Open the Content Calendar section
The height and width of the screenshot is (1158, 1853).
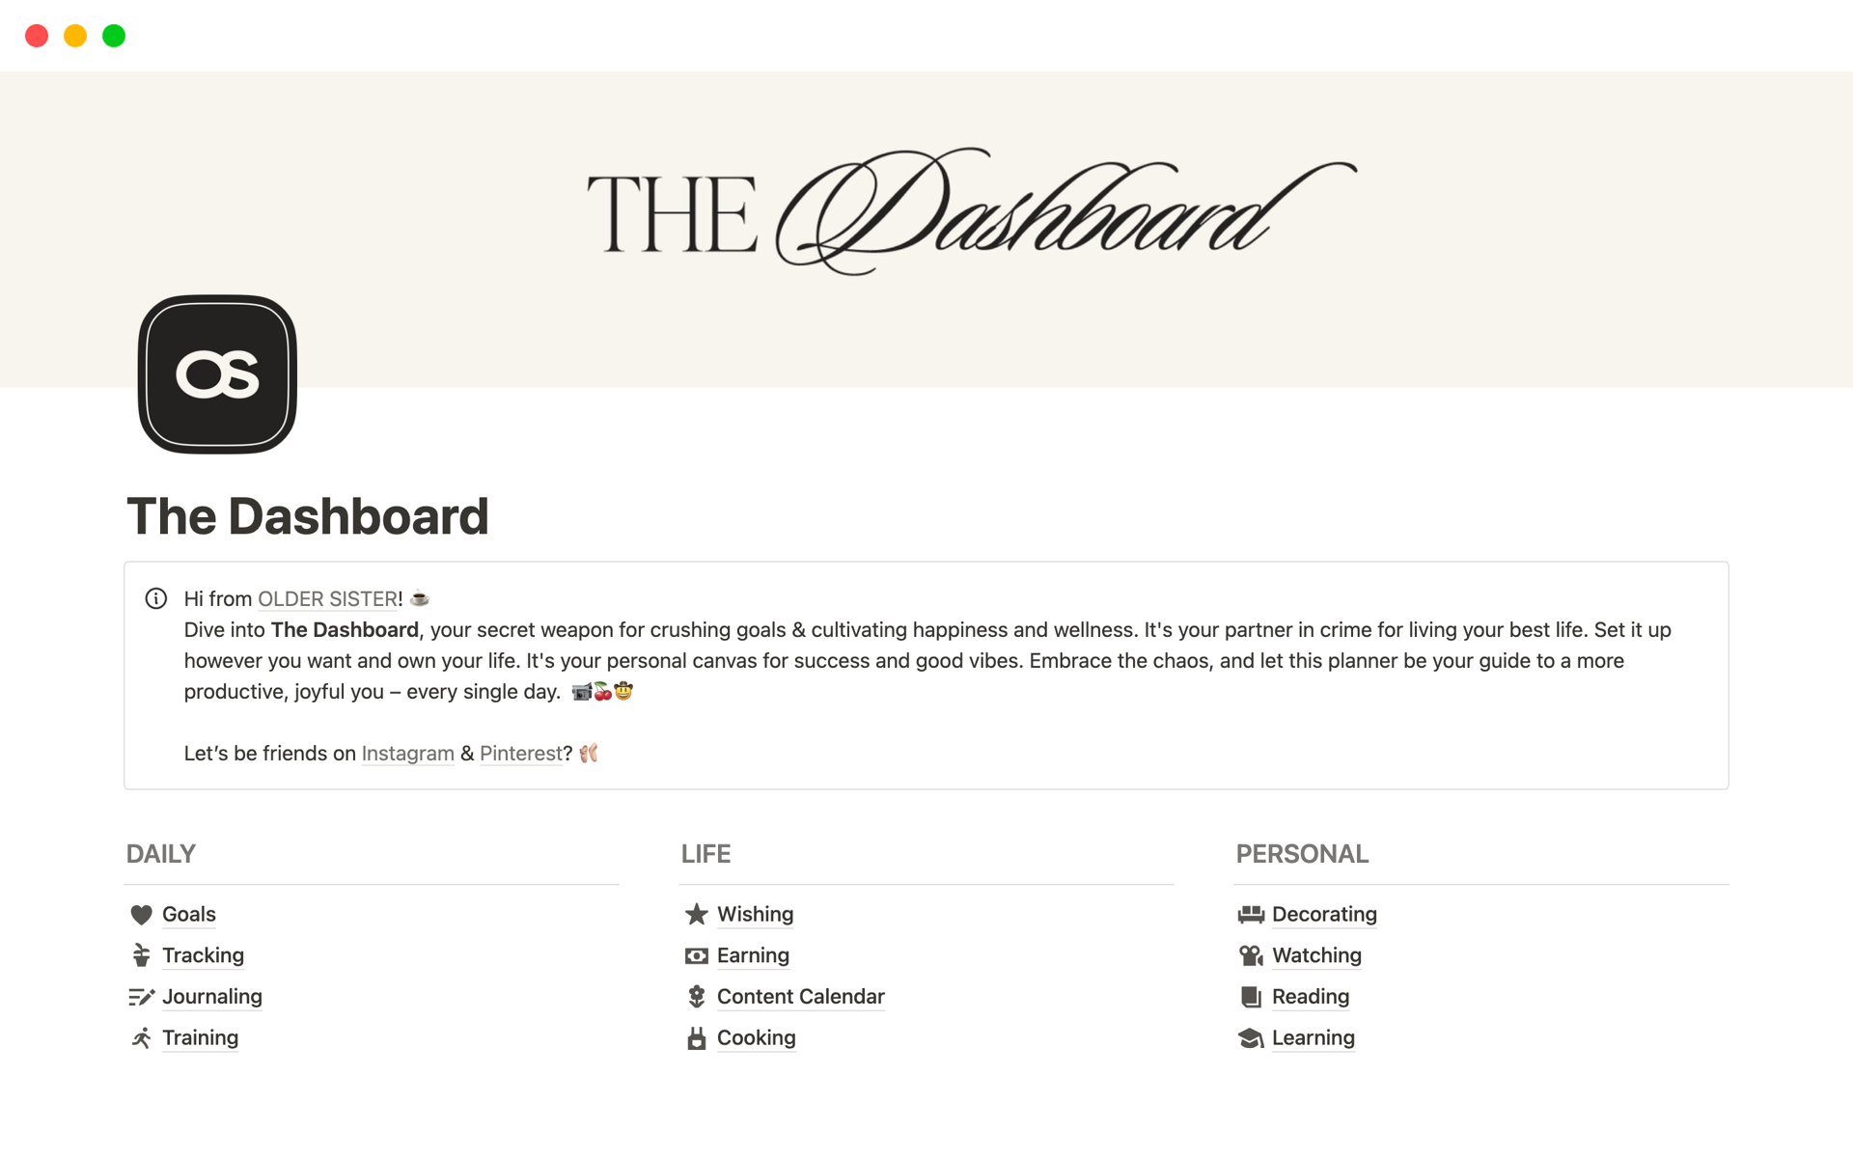pyautogui.click(x=800, y=997)
